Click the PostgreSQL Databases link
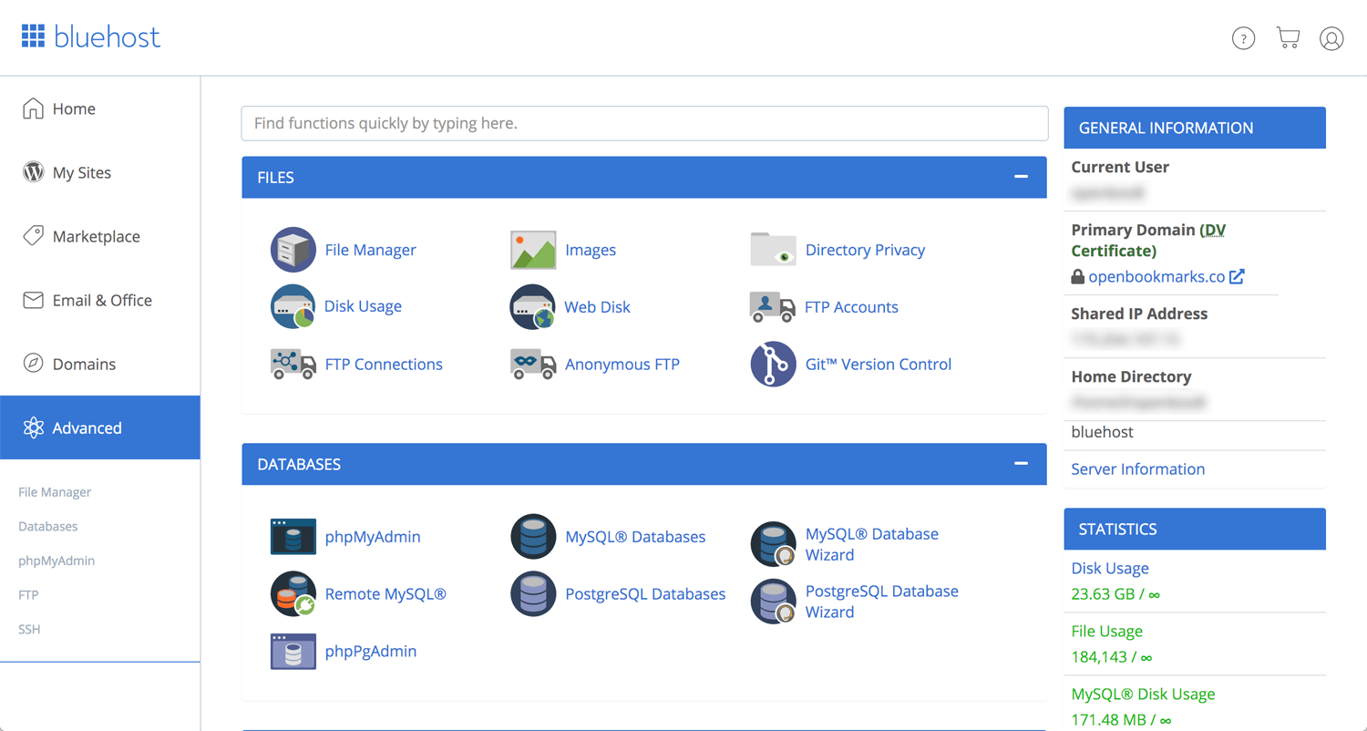Viewport: 1367px width, 731px height. click(645, 594)
